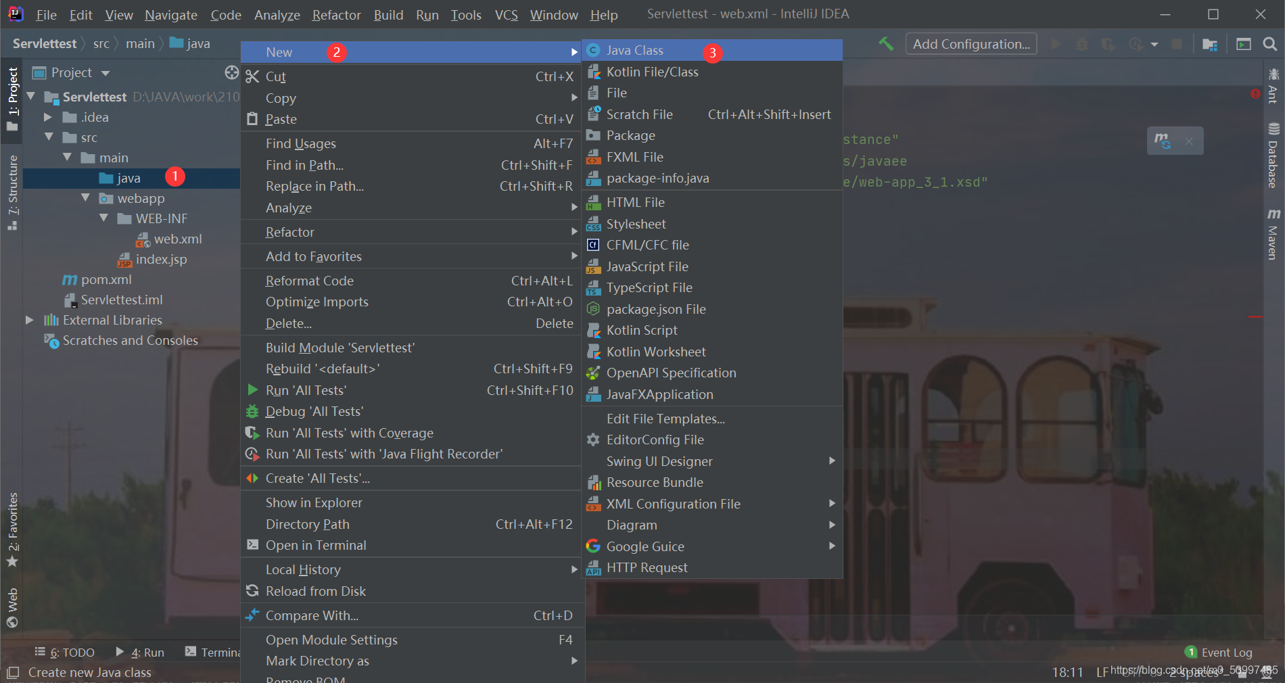Click the Locate/Scroll from Source target icon

point(231,72)
